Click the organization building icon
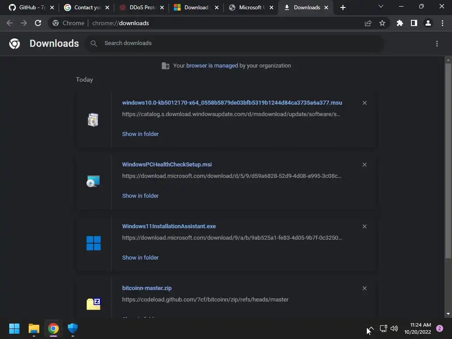This screenshot has width=452, height=339. tap(166, 66)
